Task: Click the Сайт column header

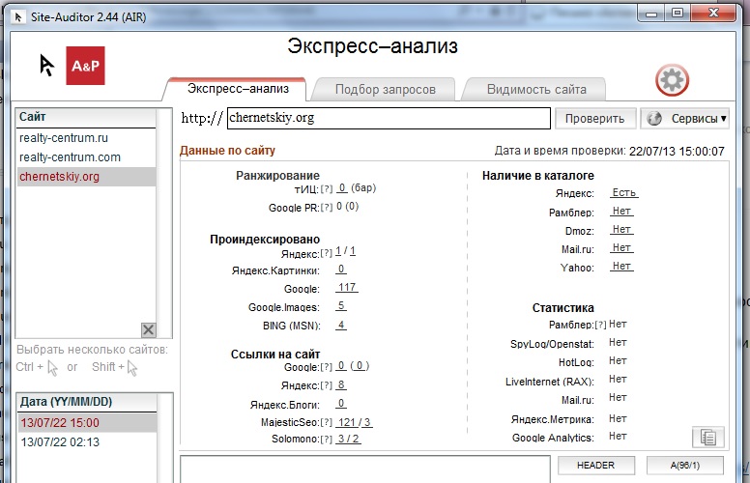Action: 86,117
